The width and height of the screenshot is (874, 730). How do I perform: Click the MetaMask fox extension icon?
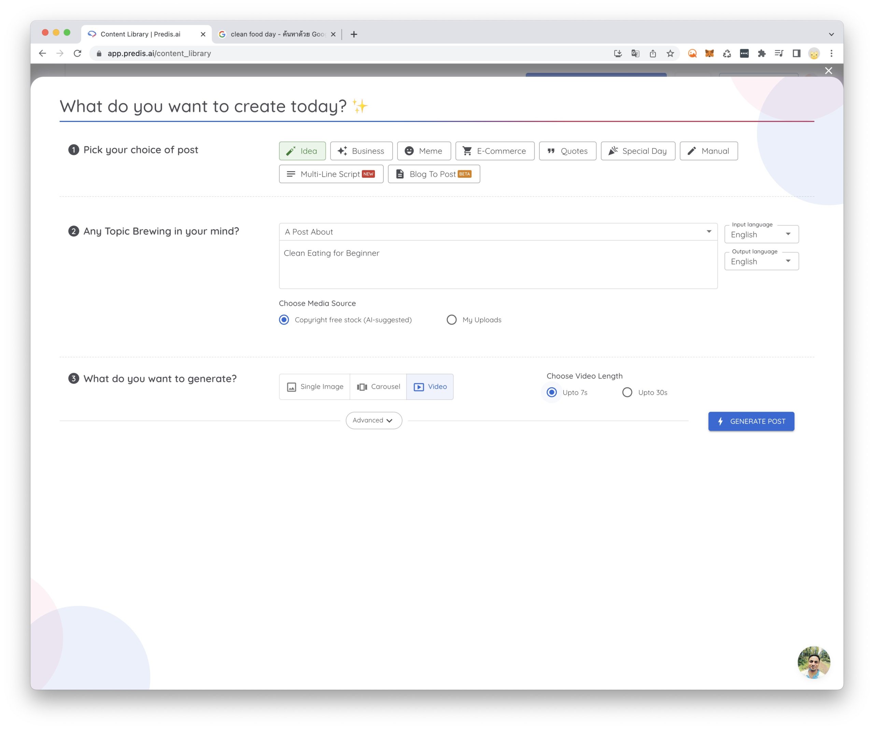point(709,53)
